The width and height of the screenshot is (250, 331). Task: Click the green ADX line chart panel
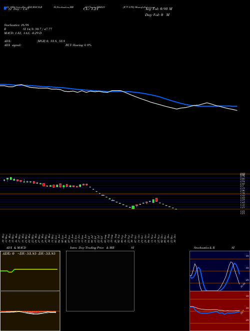point(30,271)
